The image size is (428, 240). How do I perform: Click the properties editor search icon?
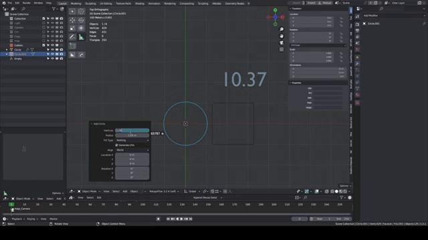click(x=382, y=9)
